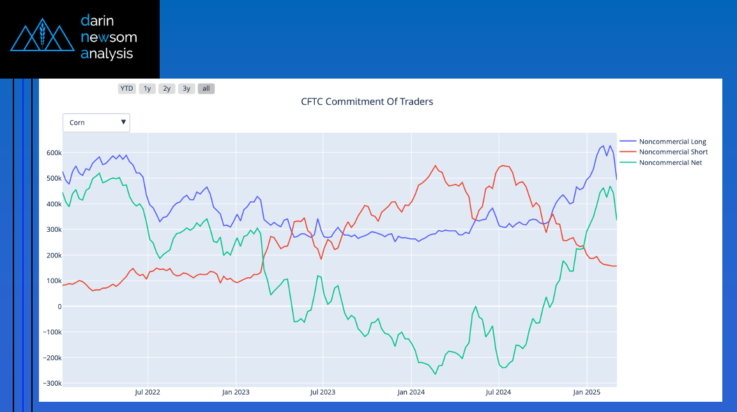Click the dropdown arrow beside Corn
This screenshot has height=412, width=737.
click(123, 123)
